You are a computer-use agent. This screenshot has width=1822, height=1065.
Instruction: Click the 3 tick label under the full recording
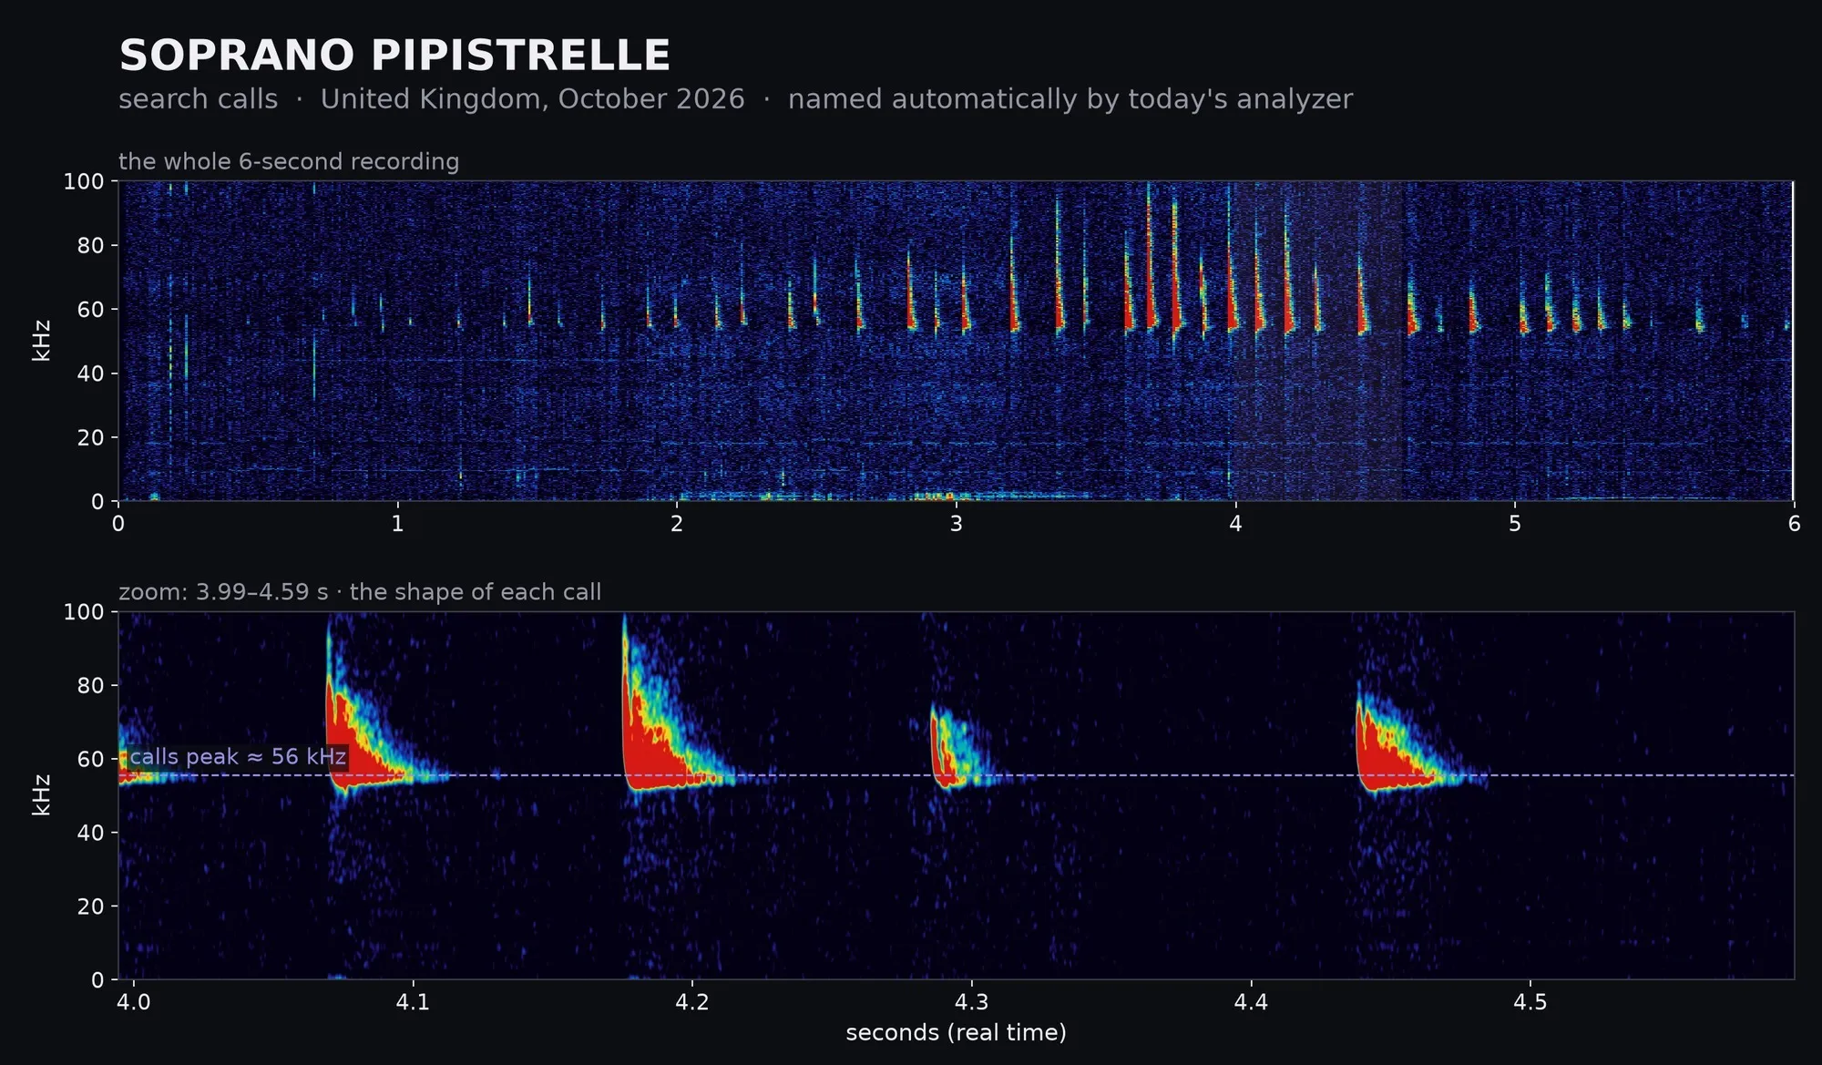956,524
